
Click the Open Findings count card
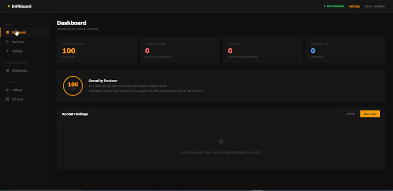[x=180, y=50]
